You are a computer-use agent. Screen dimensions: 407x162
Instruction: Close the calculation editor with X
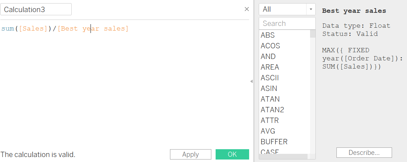[x=247, y=9]
